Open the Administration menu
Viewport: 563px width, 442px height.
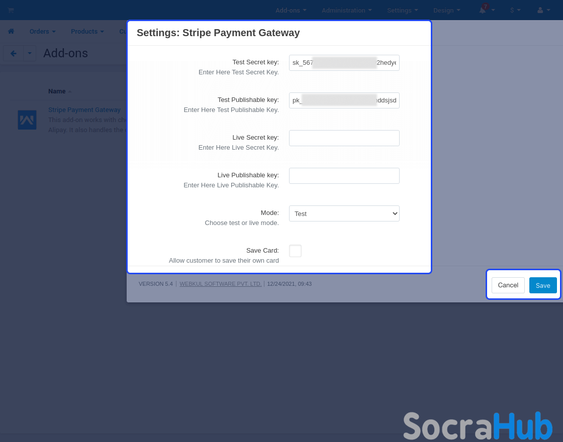346,10
